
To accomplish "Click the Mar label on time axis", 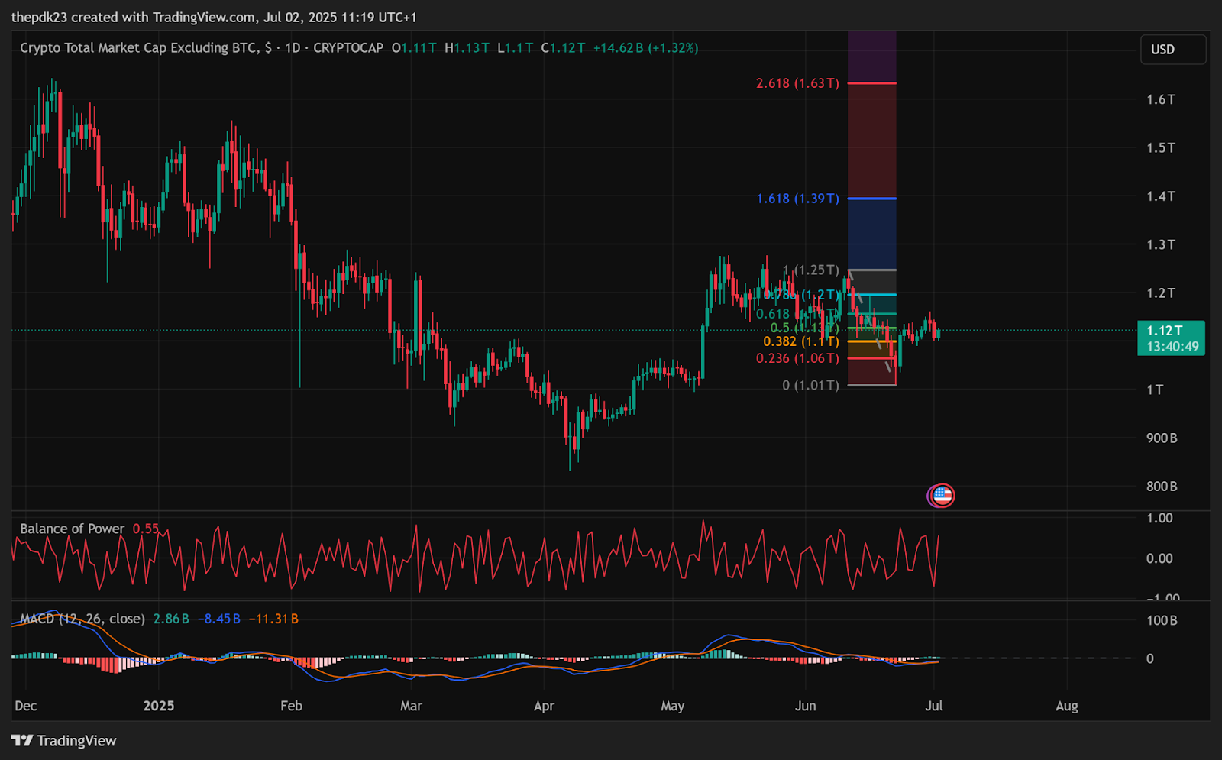I will pos(411,706).
